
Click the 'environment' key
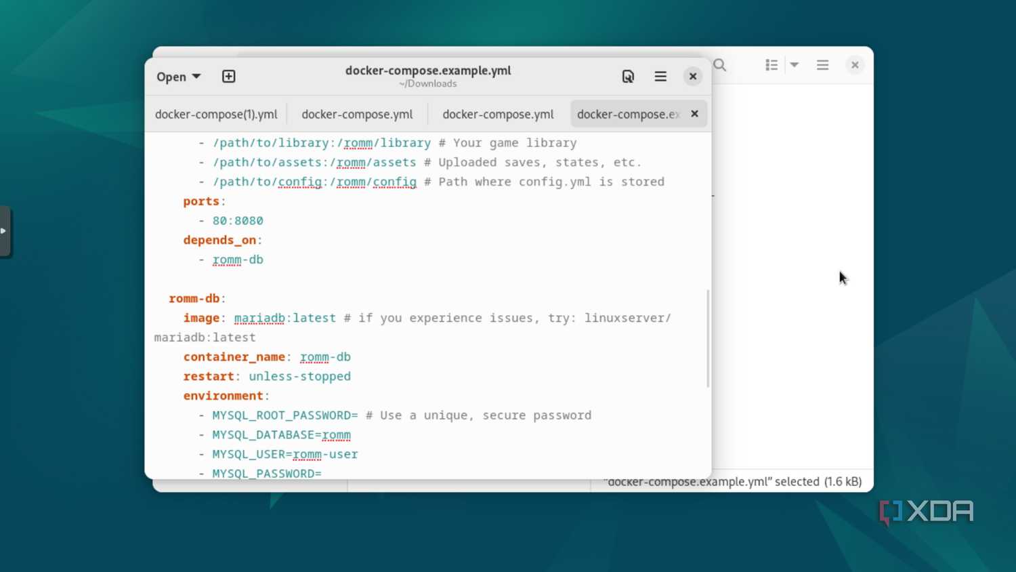[x=223, y=396]
